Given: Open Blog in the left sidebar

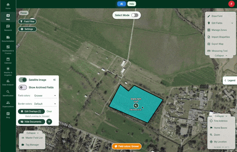Looking at the screenshot, I should click(8, 115).
